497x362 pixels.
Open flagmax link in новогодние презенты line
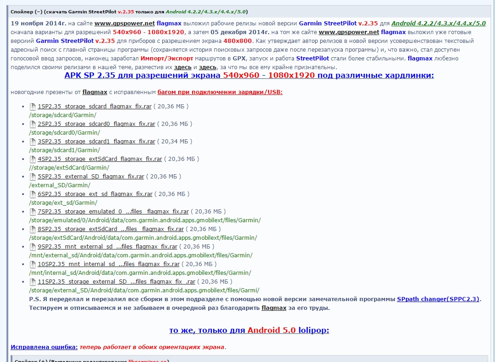(x=95, y=92)
